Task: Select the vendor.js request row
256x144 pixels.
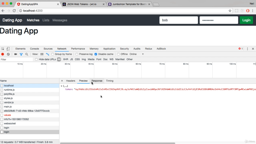Action: [29, 102]
